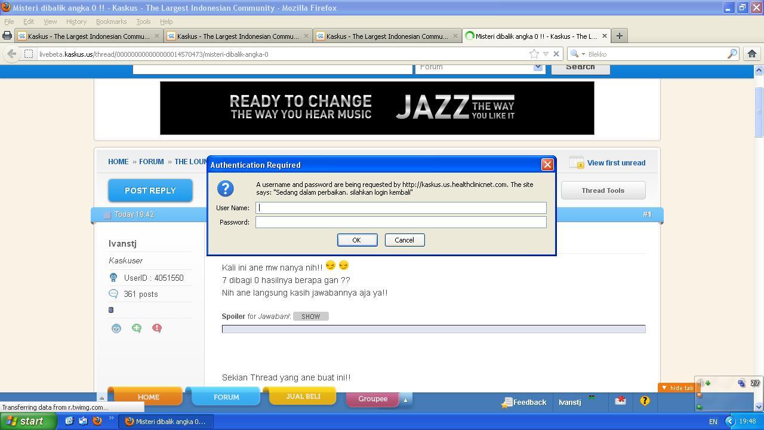Image resolution: width=764 pixels, height=430 pixels.
Task: Click Ivanstj username in bottom bar
Action: click(569, 403)
